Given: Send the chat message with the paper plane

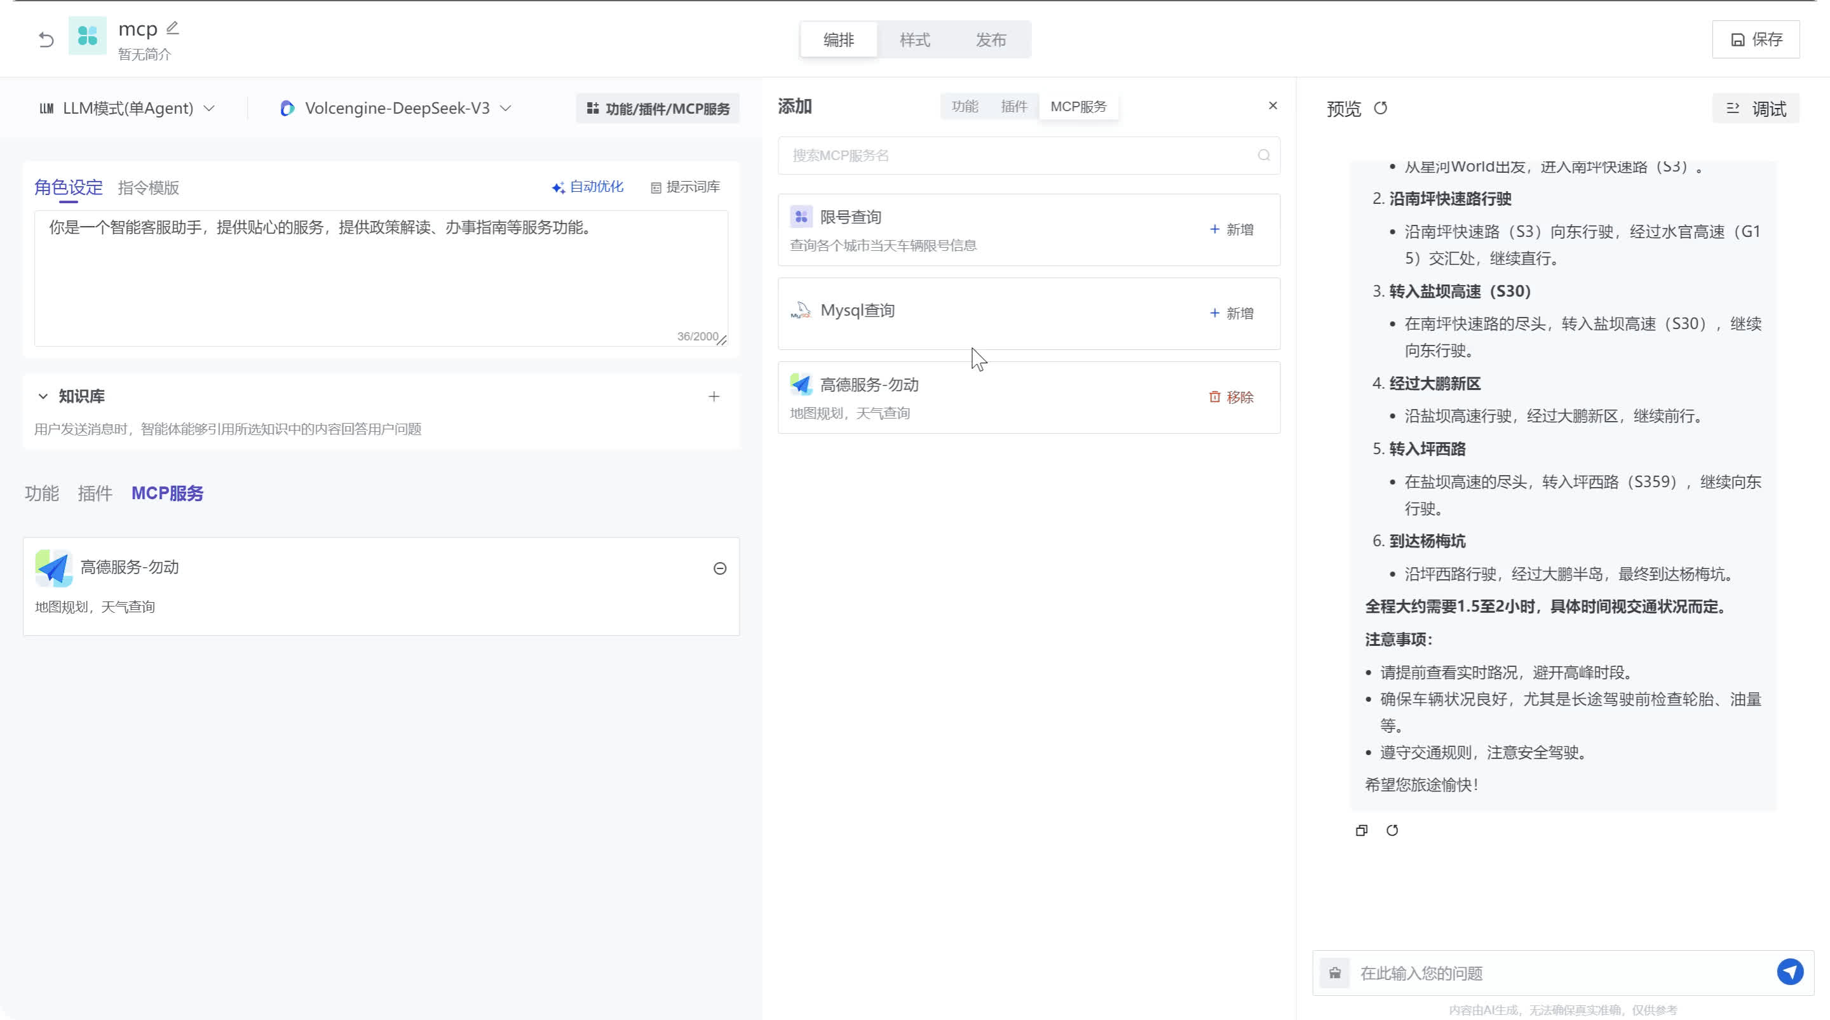Looking at the screenshot, I should coord(1790,972).
